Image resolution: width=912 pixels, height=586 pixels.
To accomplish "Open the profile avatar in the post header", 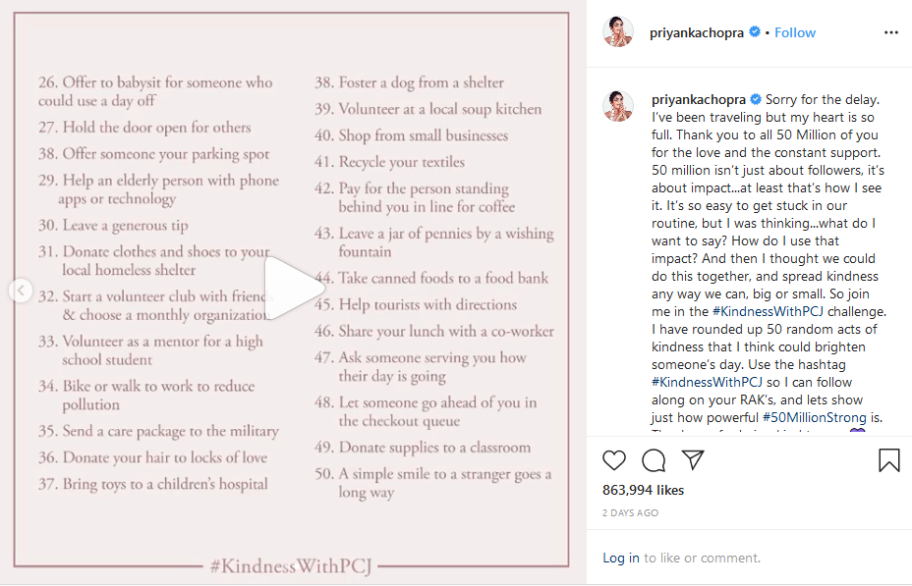I will click(618, 32).
